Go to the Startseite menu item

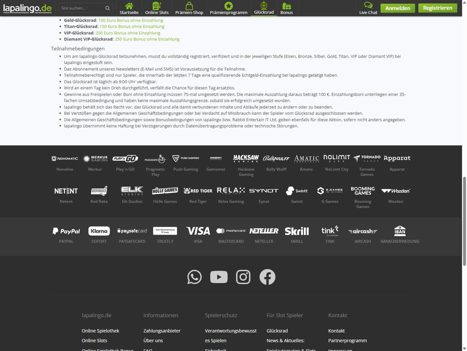coord(129,8)
